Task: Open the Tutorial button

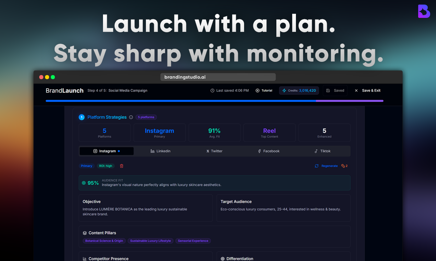Action: [264, 91]
